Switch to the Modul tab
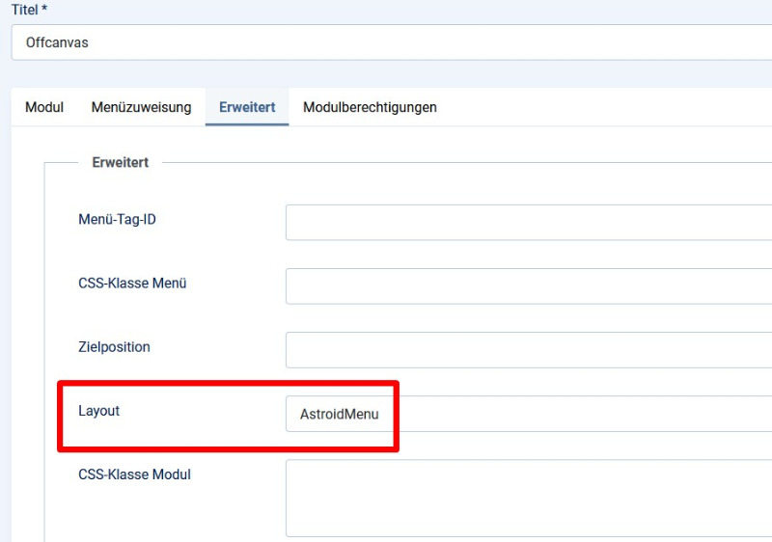 (44, 107)
